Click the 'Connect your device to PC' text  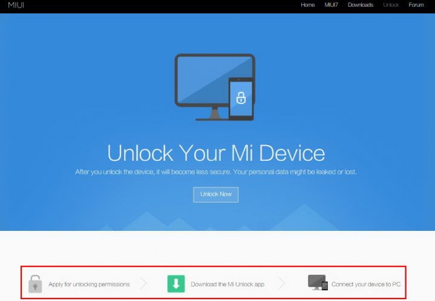coord(366,284)
